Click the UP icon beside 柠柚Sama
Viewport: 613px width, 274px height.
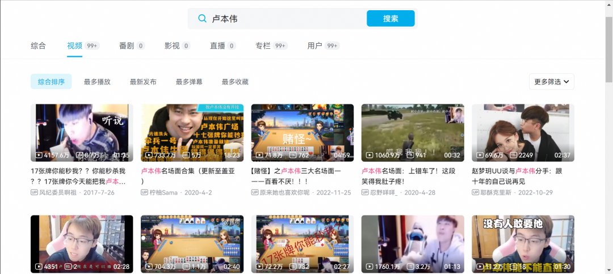(x=144, y=192)
